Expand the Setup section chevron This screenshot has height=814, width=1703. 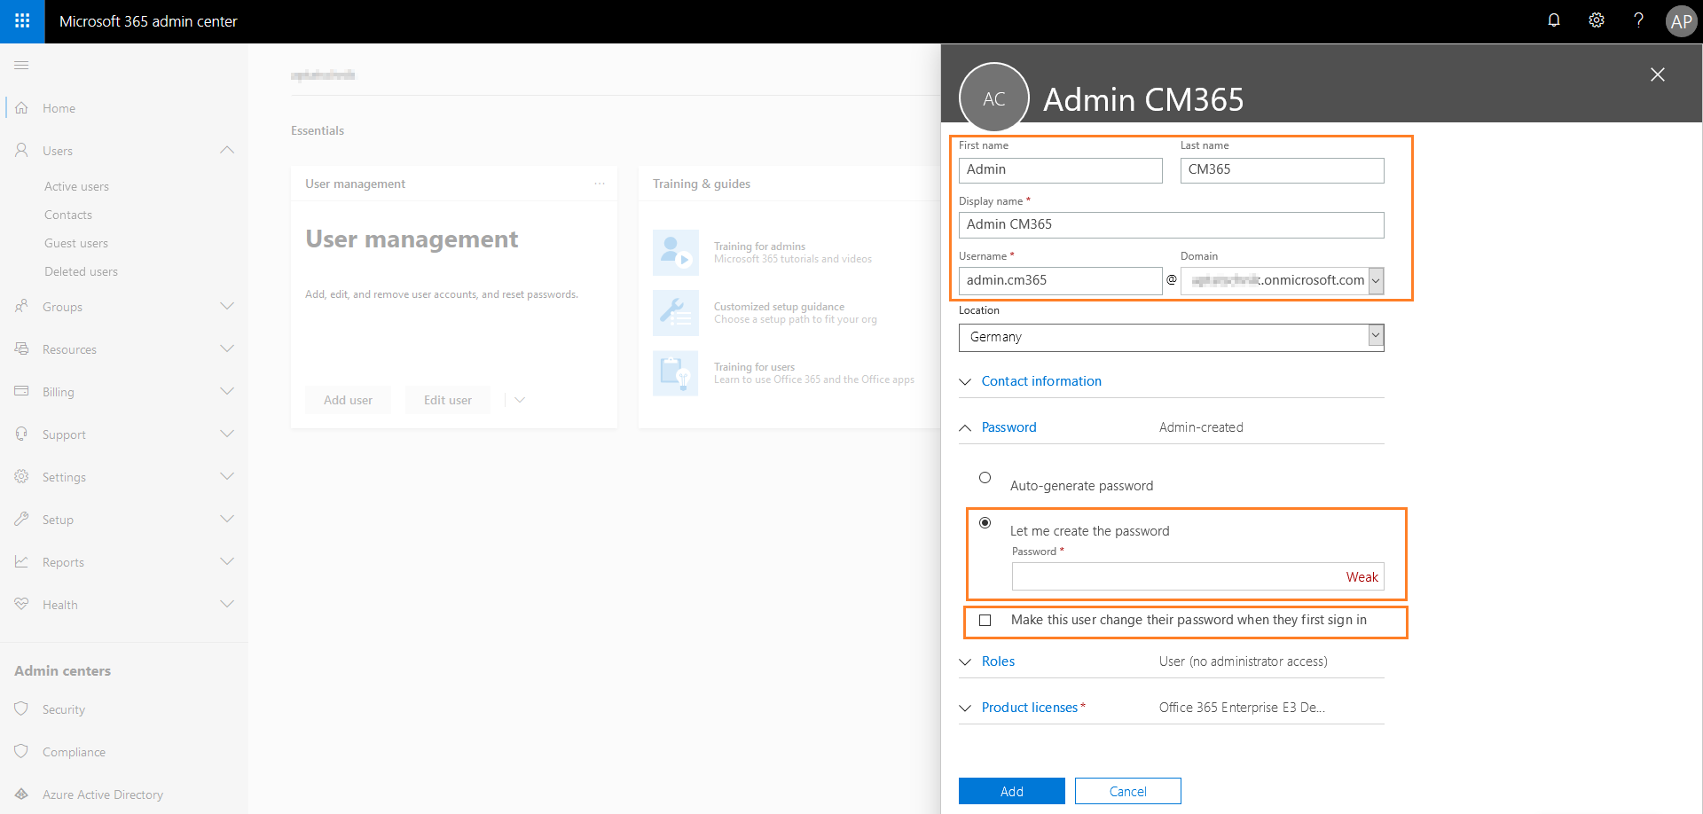(x=227, y=520)
